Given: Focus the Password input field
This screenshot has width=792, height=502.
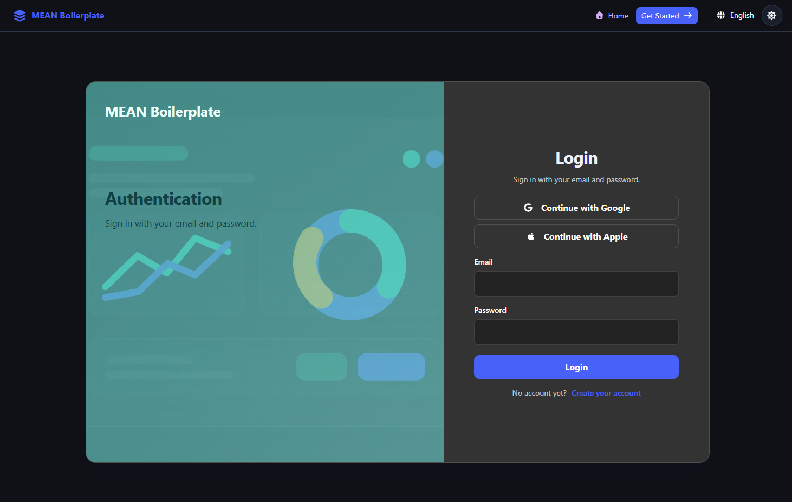Looking at the screenshot, I should tap(576, 332).
